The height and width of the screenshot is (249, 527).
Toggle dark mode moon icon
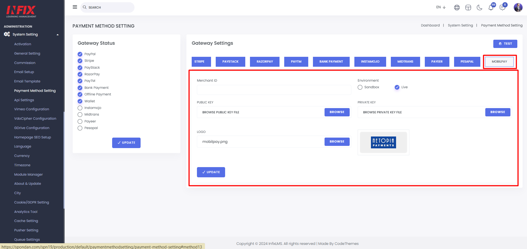pos(479,7)
